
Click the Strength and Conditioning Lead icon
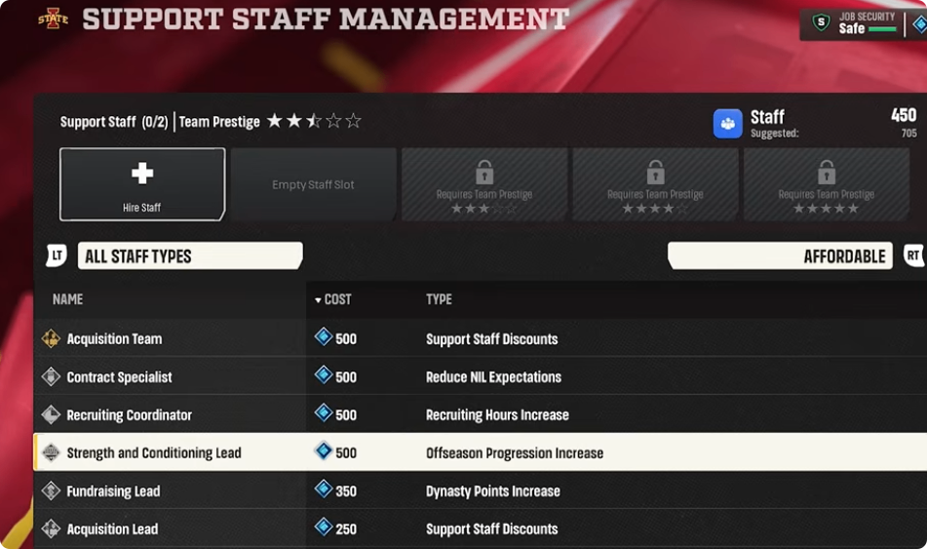click(51, 452)
